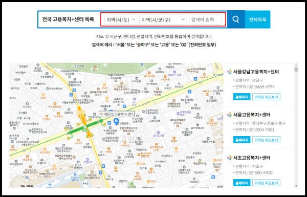The height and width of the screenshot is (197, 307).
Task: Click the center list scrollbar up arrow
Action: pyautogui.click(x=296, y=65)
